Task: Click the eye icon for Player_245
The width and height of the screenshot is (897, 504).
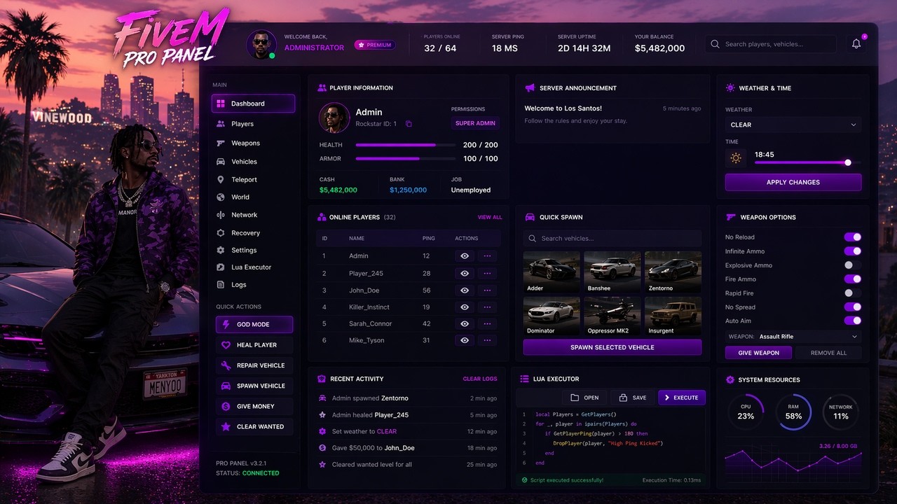Action: 464,273
